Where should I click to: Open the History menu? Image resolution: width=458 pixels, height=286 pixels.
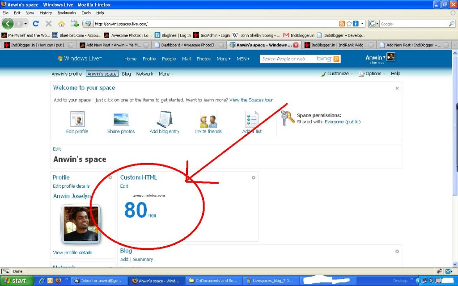(46, 13)
